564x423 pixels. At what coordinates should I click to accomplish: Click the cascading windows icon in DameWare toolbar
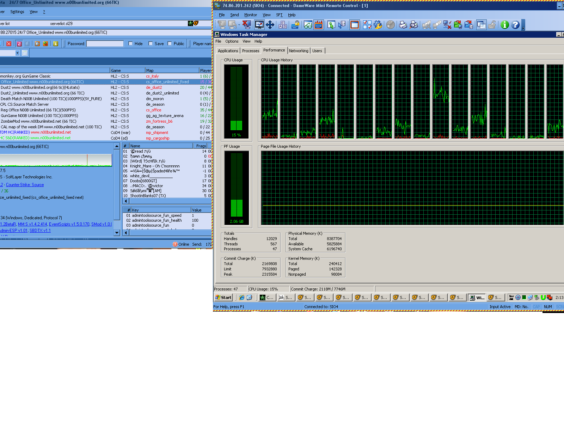(x=481, y=25)
